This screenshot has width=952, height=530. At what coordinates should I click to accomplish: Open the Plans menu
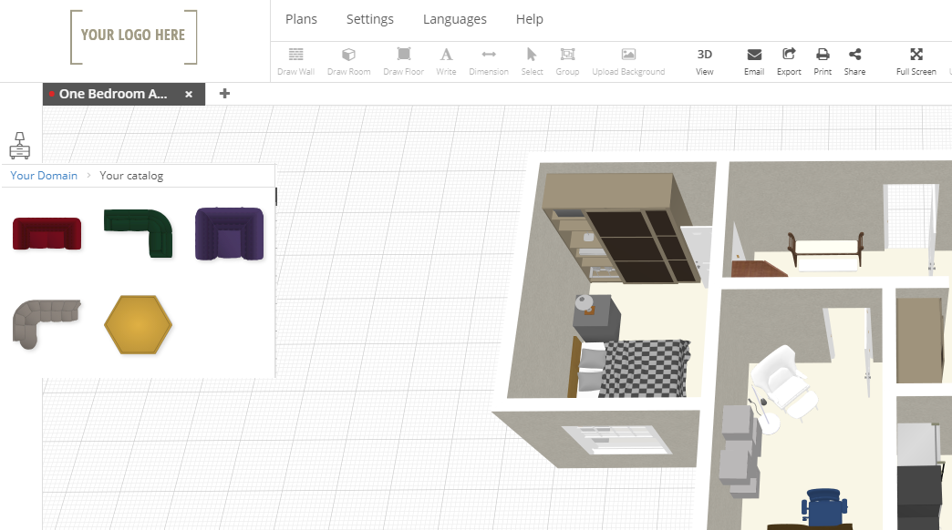(301, 18)
